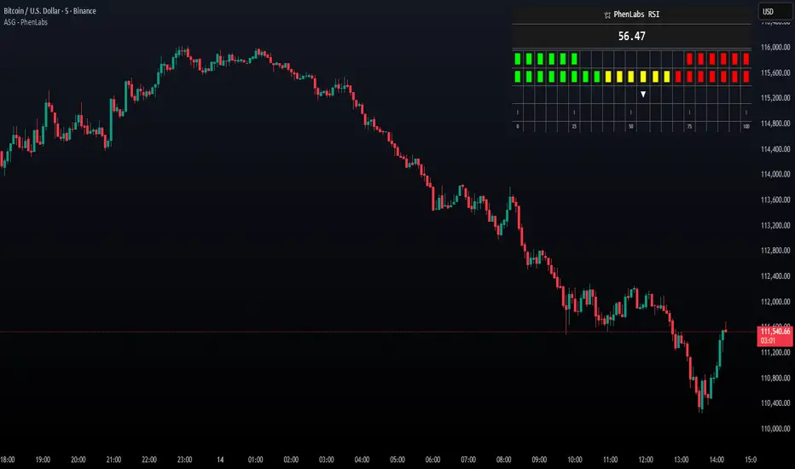Click the 113,200.00 price axis label
Viewport: 795px width, 469px height.
(x=775, y=225)
